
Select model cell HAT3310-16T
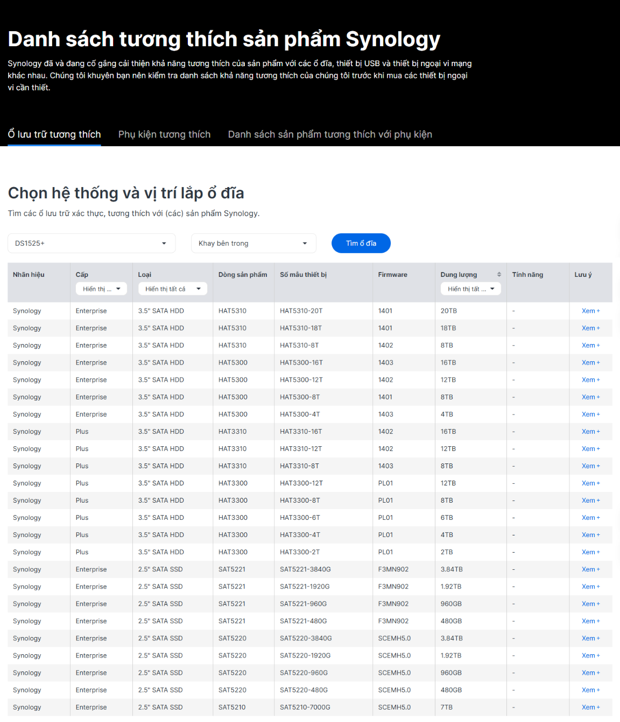301,431
